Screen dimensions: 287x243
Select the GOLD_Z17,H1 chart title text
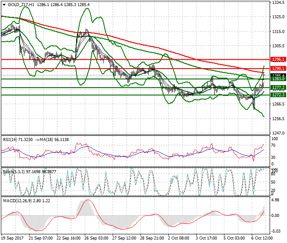pyautogui.click(x=21, y=5)
